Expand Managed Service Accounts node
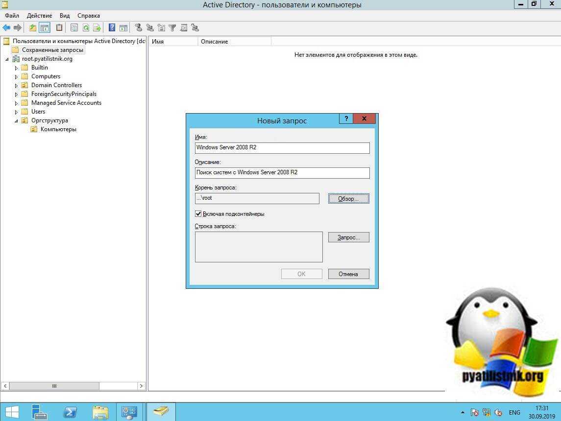561x421 pixels. pos(16,103)
